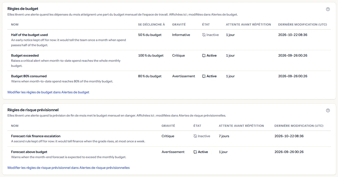Click the 80 % du budget threshold
The image size is (338, 177).
click(150, 76)
